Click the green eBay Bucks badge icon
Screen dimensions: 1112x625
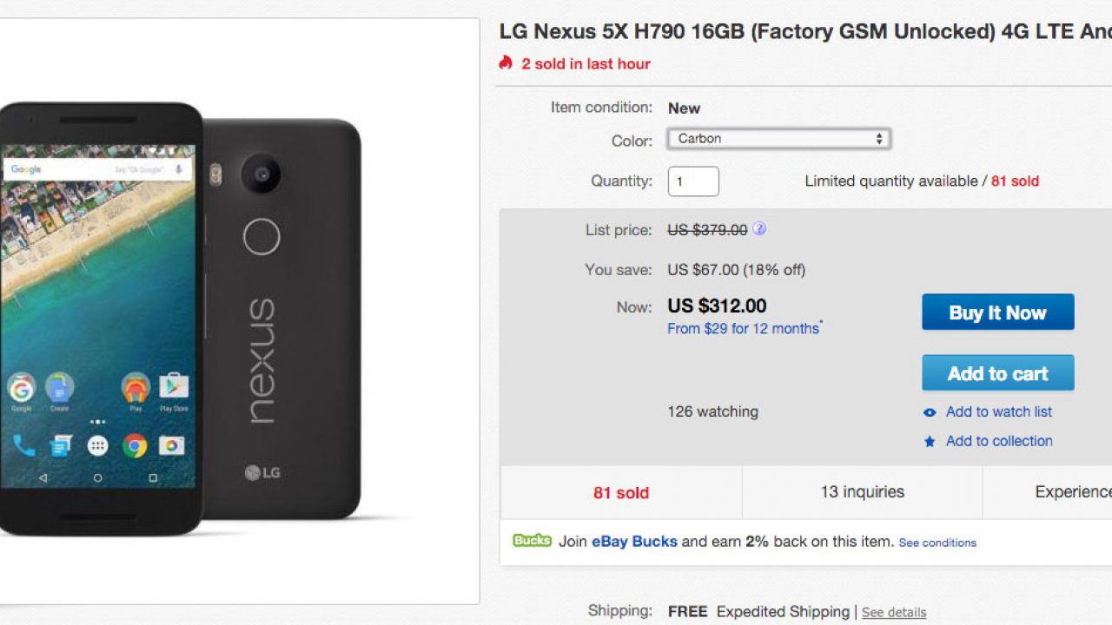(x=532, y=541)
